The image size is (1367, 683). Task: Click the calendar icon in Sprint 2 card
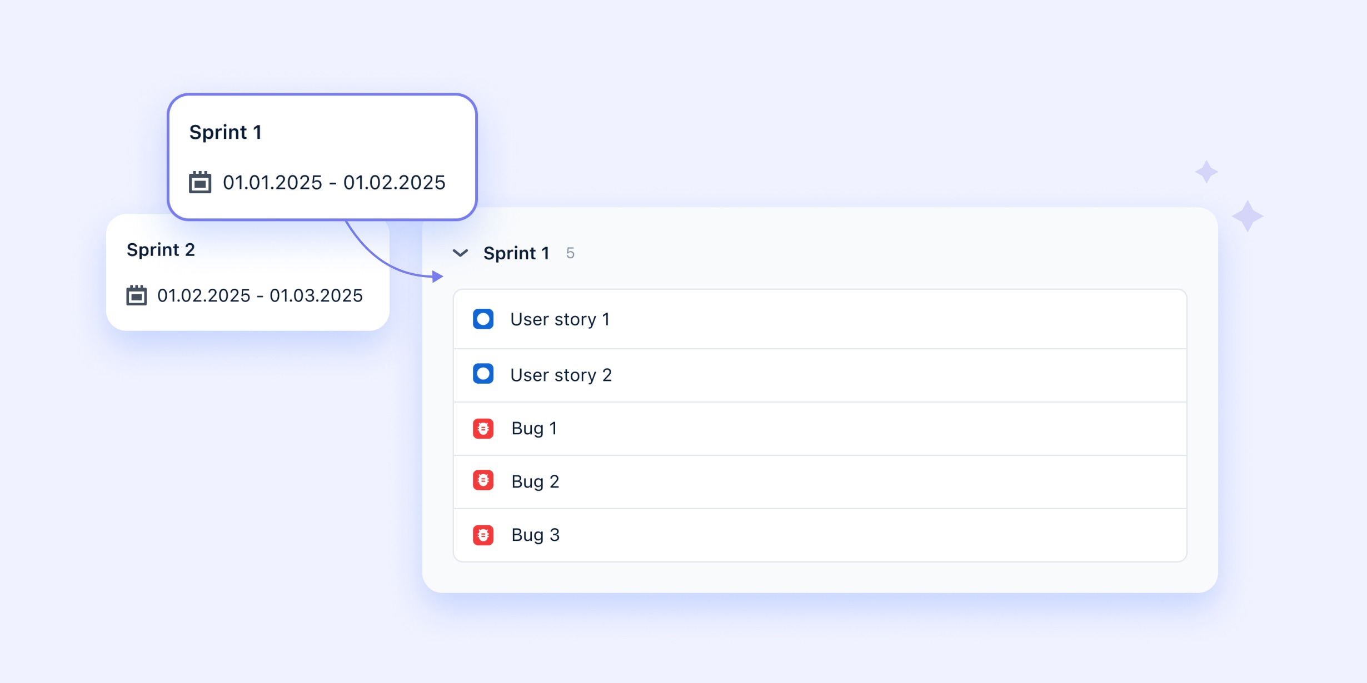(136, 295)
